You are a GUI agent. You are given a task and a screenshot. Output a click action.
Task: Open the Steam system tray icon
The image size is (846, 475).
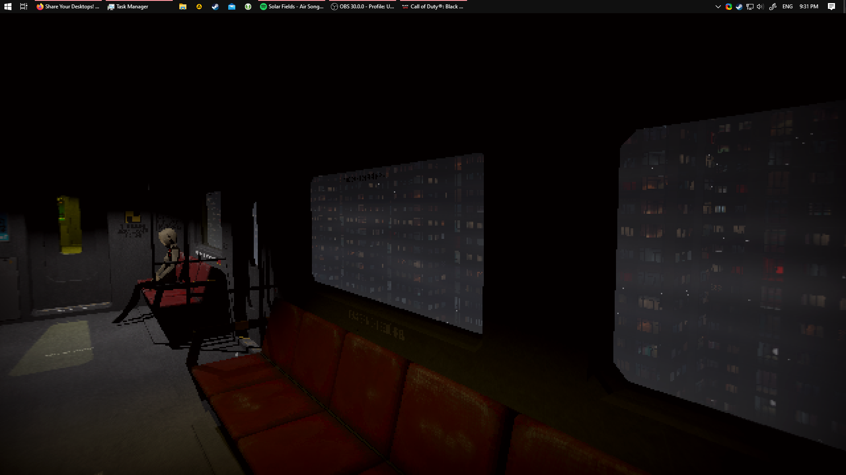pyautogui.click(x=739, y=7)
